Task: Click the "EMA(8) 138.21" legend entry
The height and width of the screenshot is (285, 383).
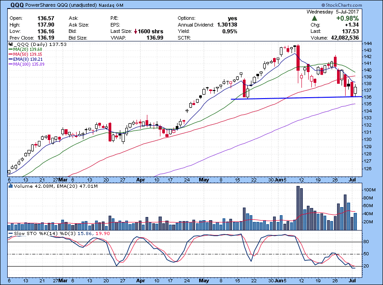Action: coord(28,59)
